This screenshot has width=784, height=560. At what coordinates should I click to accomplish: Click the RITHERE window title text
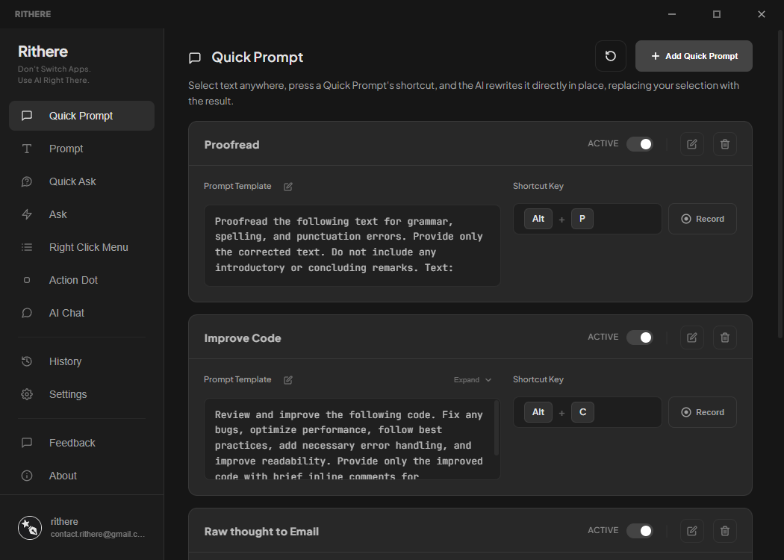click(33, 14)
